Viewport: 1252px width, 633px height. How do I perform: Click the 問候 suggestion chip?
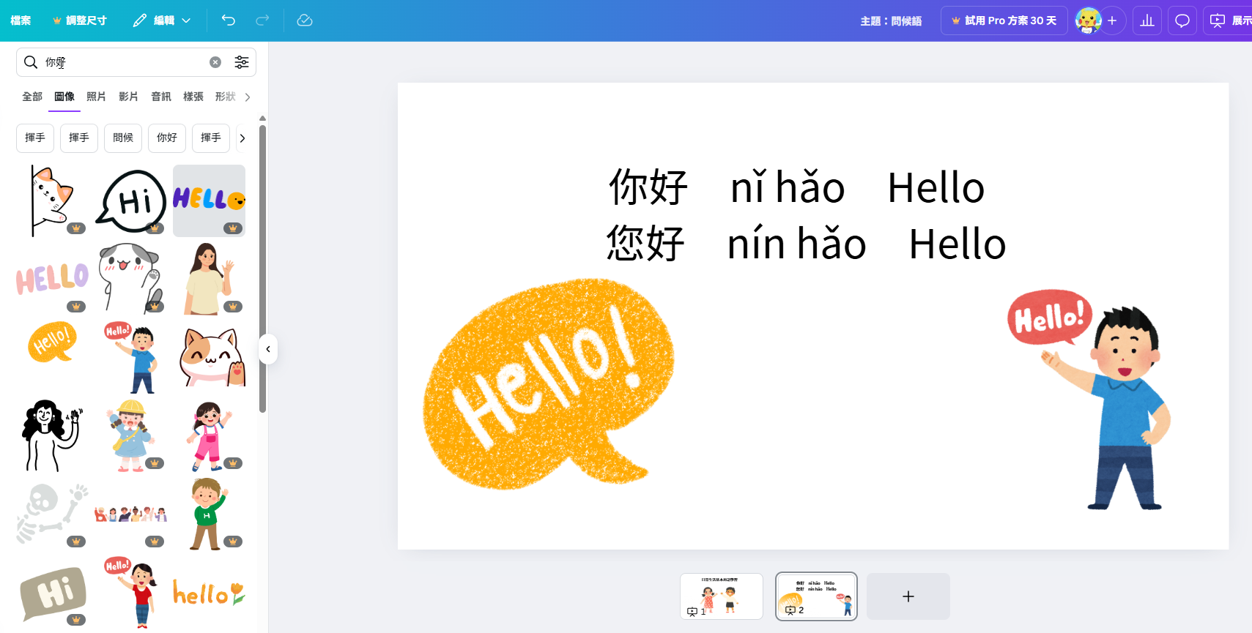pos(123,138)
